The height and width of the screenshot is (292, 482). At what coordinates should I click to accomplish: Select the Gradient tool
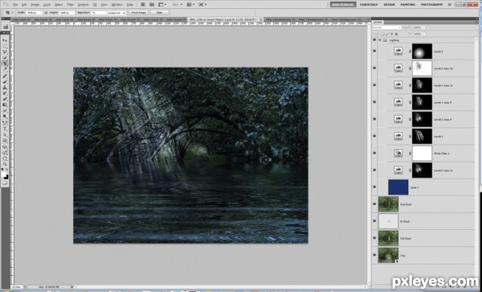coord(6,105)
